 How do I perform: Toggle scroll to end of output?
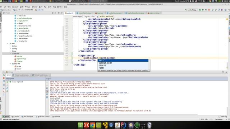pos(47,91)
